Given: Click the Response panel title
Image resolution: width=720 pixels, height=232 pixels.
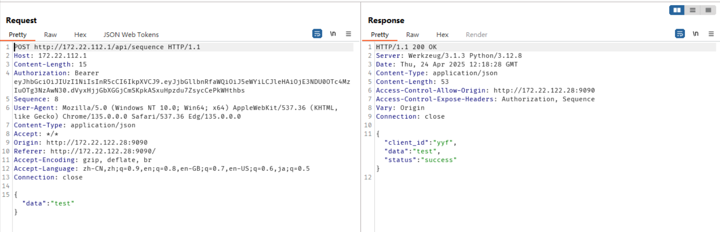Looking at the screenshot, I should 386,20.
